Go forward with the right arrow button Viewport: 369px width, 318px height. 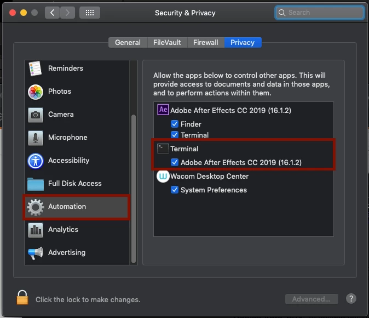(x=67, y=13)
